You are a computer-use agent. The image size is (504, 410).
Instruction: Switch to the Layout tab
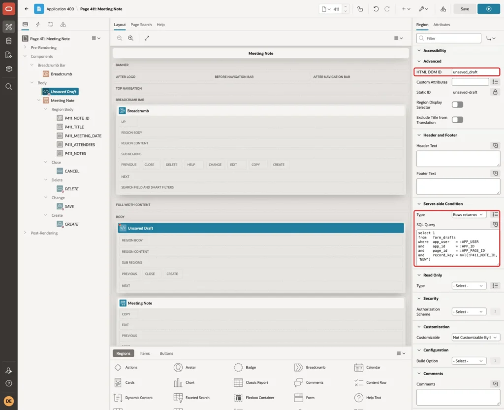(120, 25)
